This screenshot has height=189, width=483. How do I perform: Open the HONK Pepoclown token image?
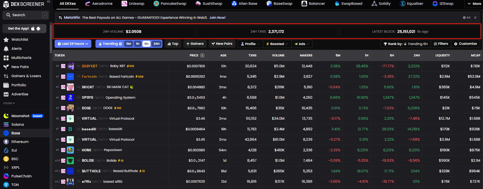point(70,150)
